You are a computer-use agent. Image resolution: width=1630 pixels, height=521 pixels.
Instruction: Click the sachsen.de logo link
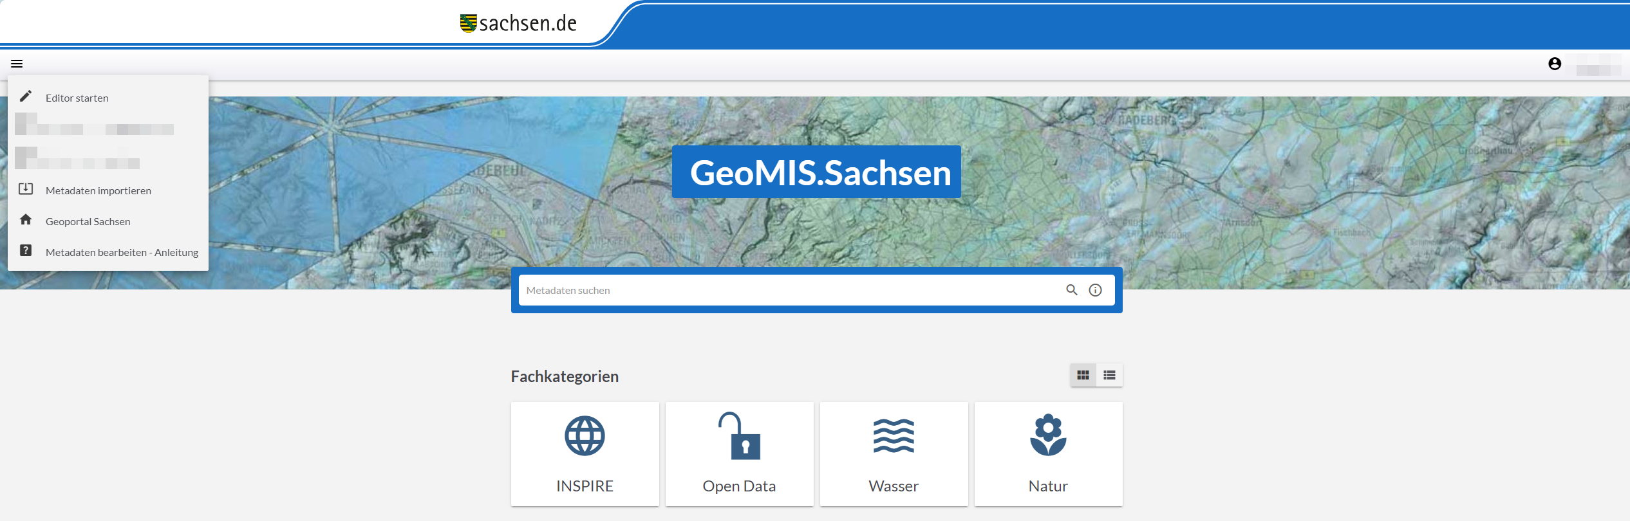519,23
